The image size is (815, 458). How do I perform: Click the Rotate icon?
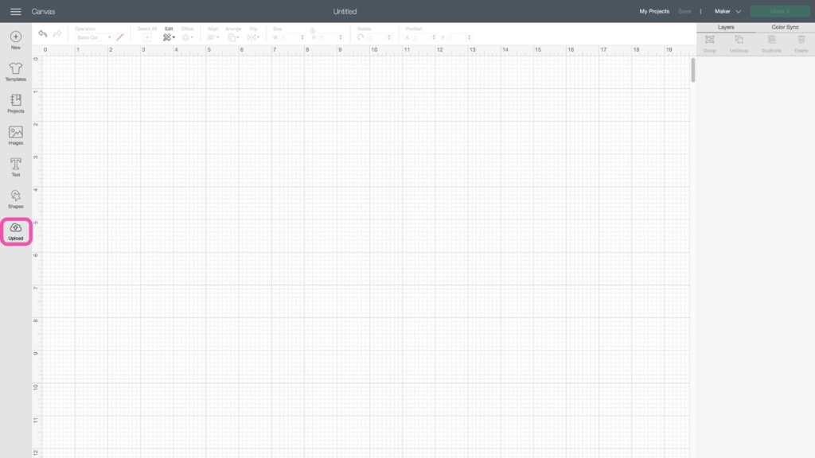point(361,37)
